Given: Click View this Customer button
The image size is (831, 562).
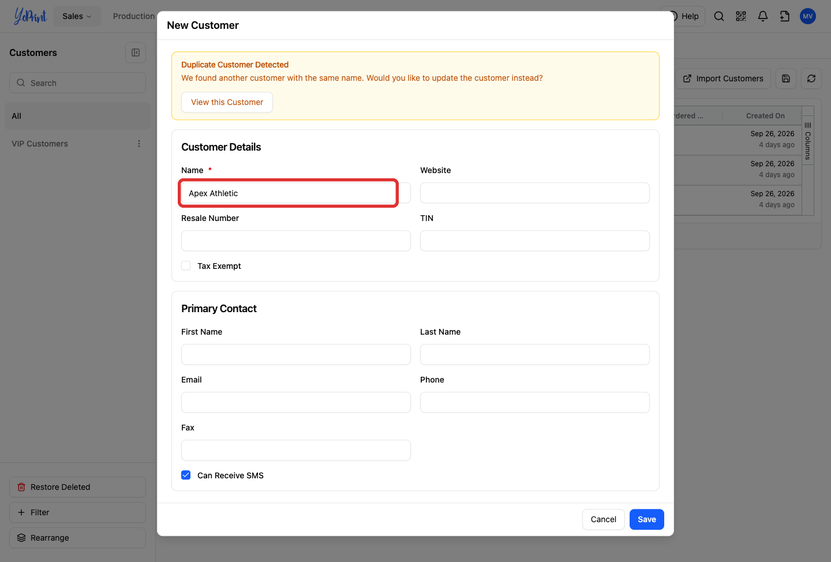Looking at the screenshot, I should pyautogui.click(x=227, y=102).
